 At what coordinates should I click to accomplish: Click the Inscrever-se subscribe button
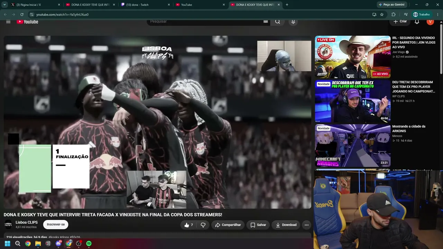(x=56, y=224)
